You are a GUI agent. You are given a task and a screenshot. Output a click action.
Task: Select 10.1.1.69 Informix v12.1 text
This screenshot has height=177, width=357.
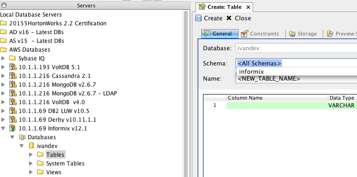[53, 129]
